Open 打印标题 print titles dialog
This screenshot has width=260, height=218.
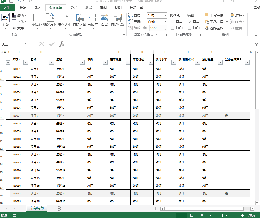click(x=118, y=20)
